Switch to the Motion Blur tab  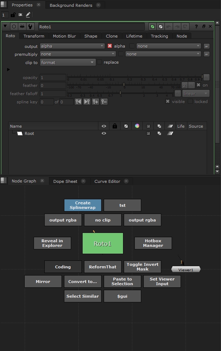[64, 36]
